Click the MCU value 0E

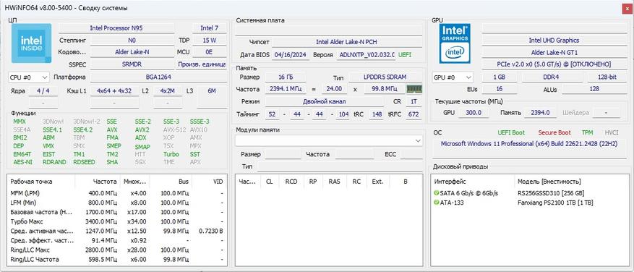(210, 52)
